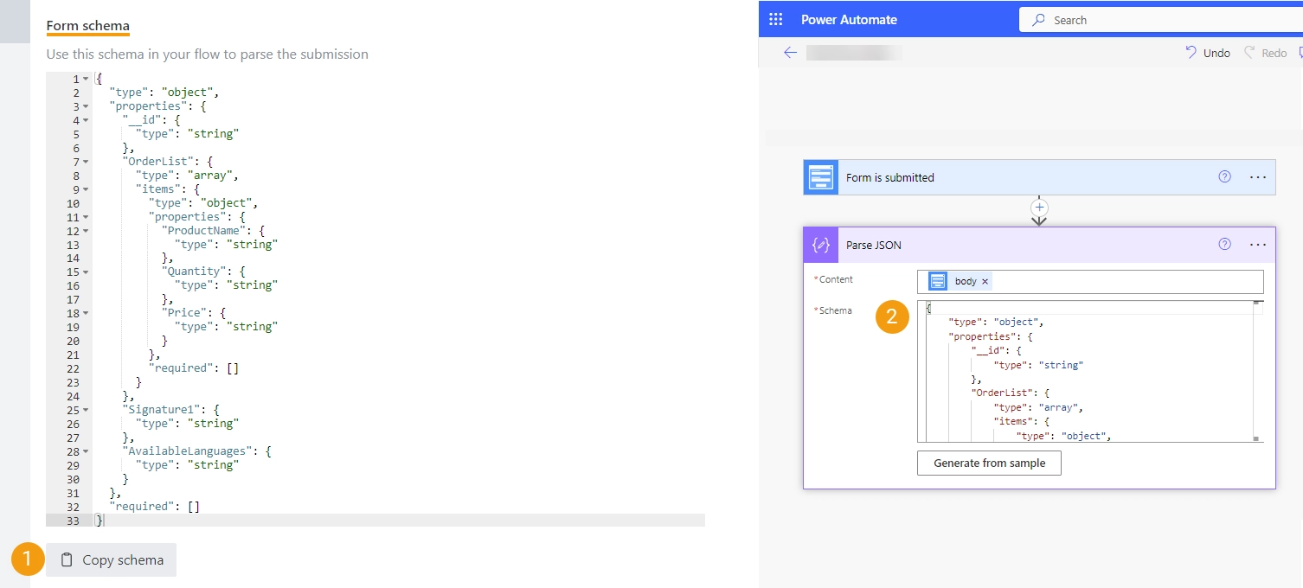Collapse the "OrderList" fold on line 7
1303x588 pixels.
point(86,163)
